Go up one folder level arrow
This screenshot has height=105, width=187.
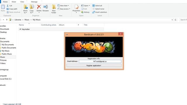(x=7, y=20)
